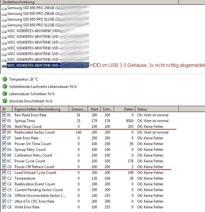
Task: Click drive icon of highlighted WD40EFRX row
Action: 4,66
